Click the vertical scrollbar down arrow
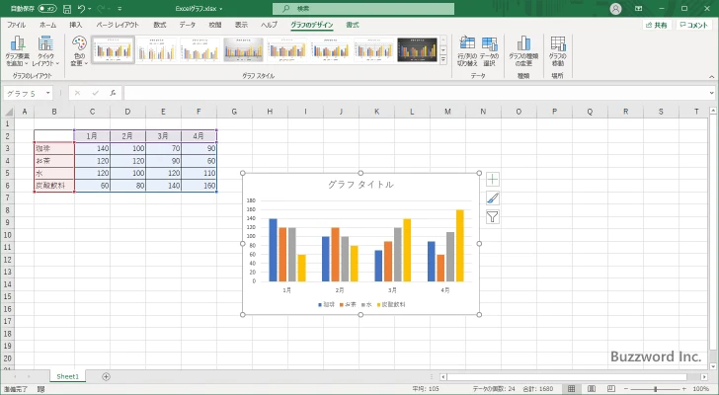Image resolution: width=719 pixels, height=395 pixels. click(x=713, y=366)
